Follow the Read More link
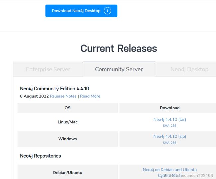The width and height of the screenshot is (216, 179). (x=90, y=96)
